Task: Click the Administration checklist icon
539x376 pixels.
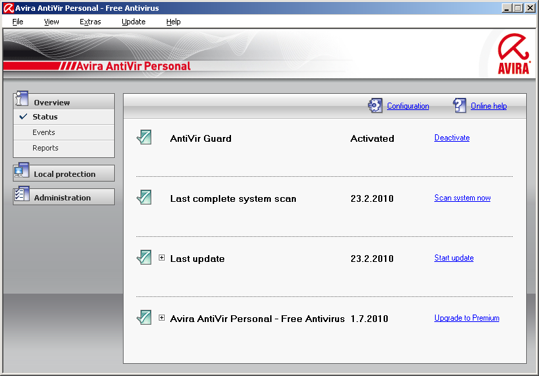Action: 22,194
